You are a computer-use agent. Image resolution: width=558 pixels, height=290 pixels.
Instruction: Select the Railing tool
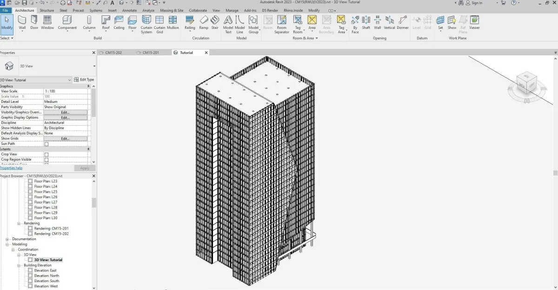[x=190, y=23]
